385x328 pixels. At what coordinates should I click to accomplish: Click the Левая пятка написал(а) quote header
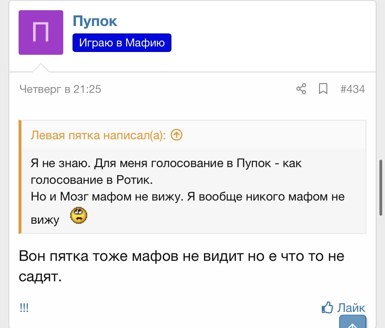[x=98, y=135]
